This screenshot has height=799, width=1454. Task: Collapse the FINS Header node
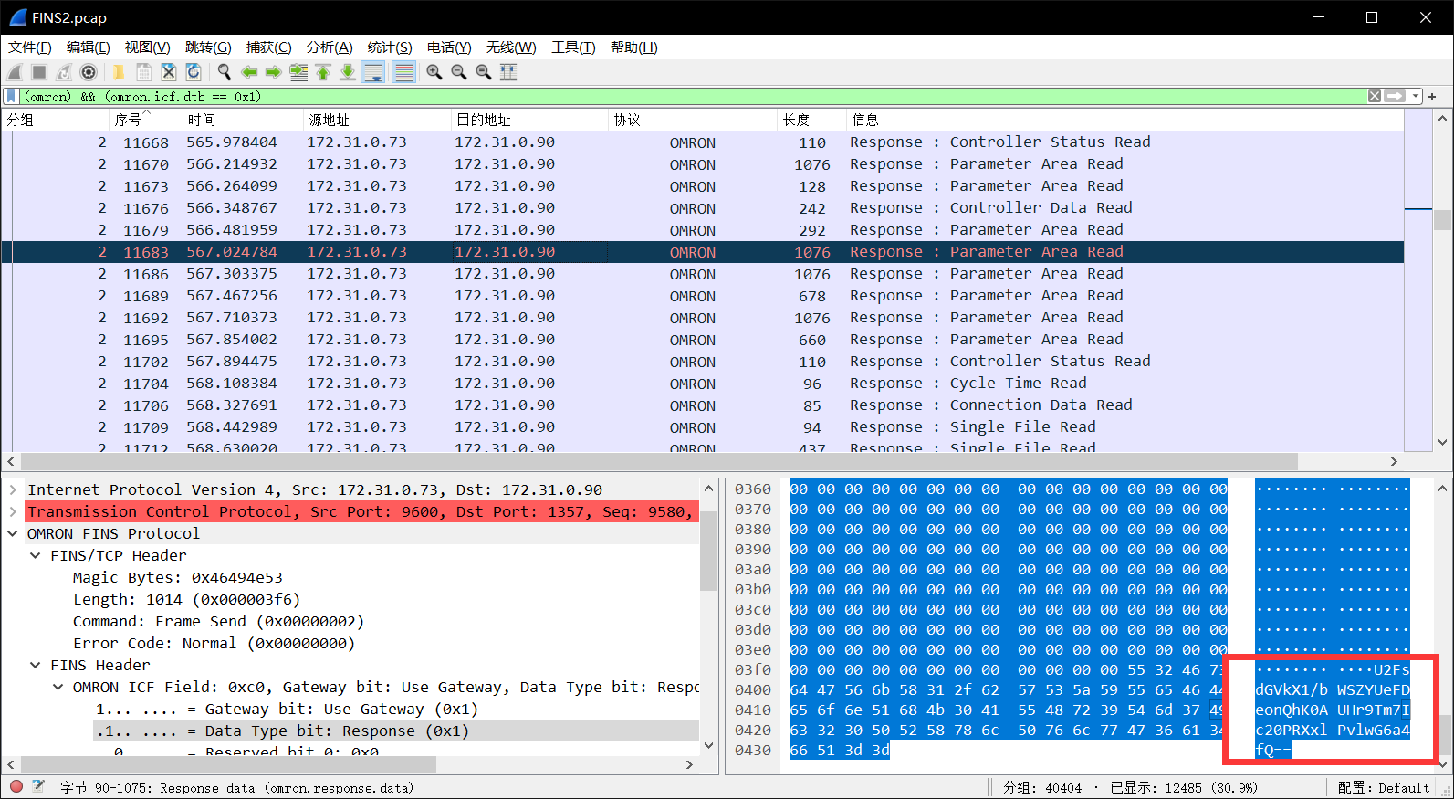36,665
